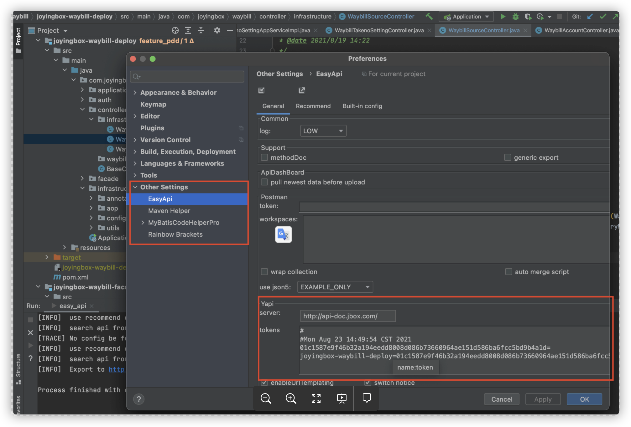Click EasyApi export settings icon
The width and height of the screenshot is (631, 427).
pyautogui.click(x=301, y=90)
